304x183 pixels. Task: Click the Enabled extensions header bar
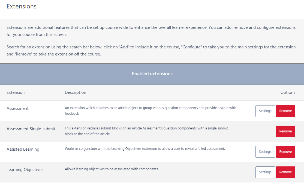(x=152, y=74)
